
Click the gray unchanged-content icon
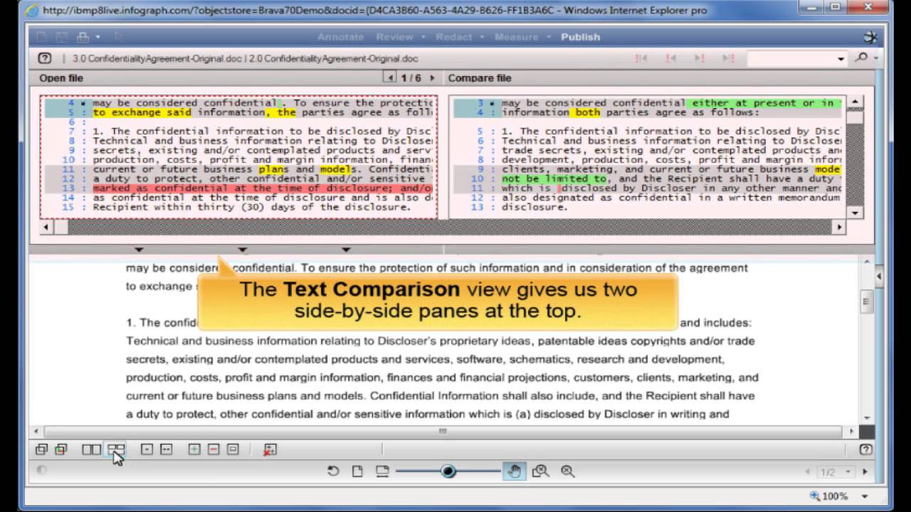point(233,449)
